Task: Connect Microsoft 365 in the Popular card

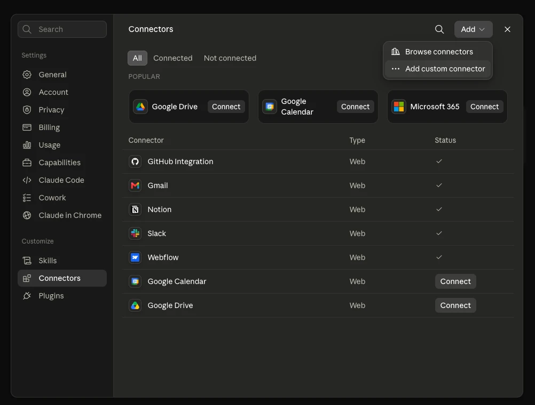Action: [484, 107]
